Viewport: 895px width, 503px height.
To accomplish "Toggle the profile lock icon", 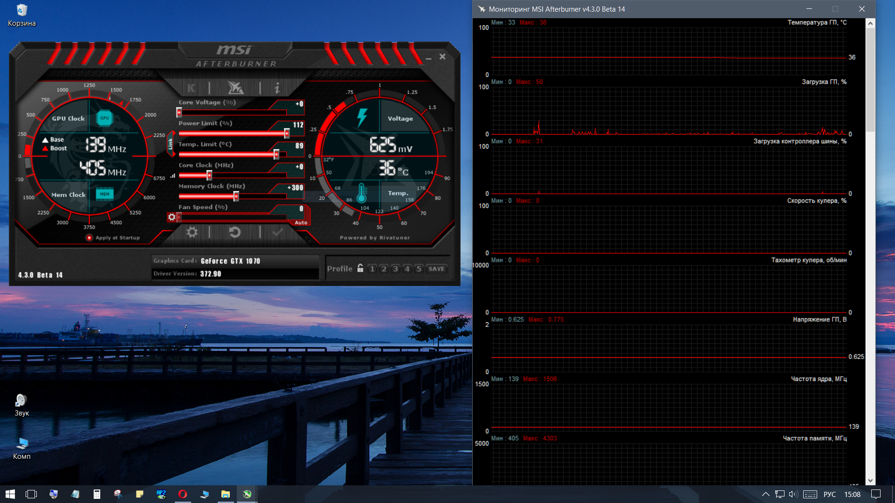I will (360, 268).
